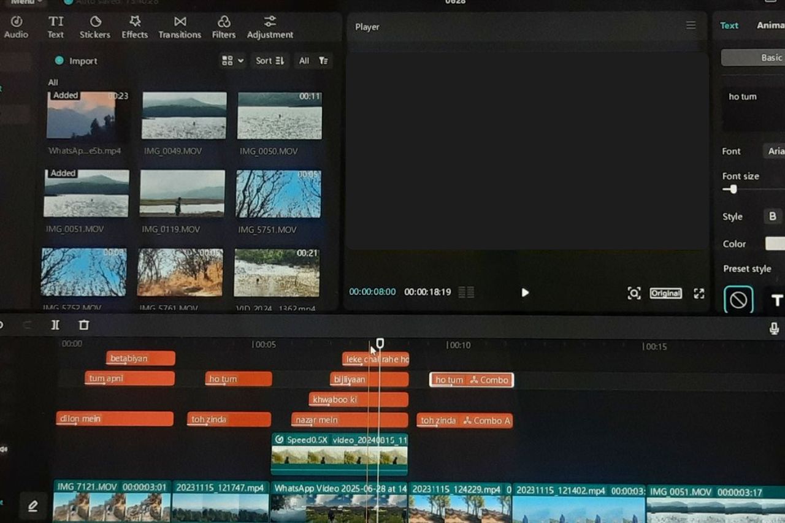Viewport: 785px width, 523px height.
Task: Click the text Color swatch
Action: (x=775, y=243)
